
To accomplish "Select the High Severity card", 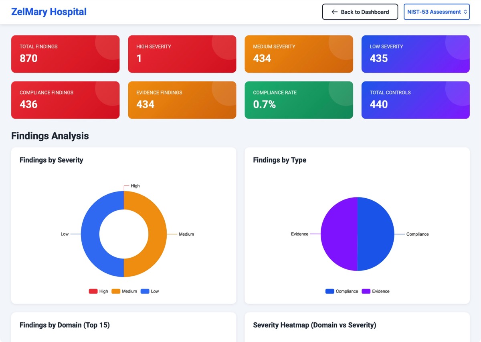I will click(182, 54).
